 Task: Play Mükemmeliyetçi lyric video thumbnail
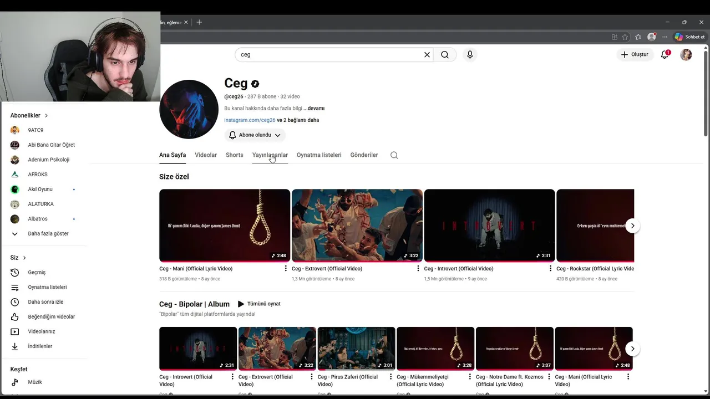pyautogui.click(x=435, y=349)
